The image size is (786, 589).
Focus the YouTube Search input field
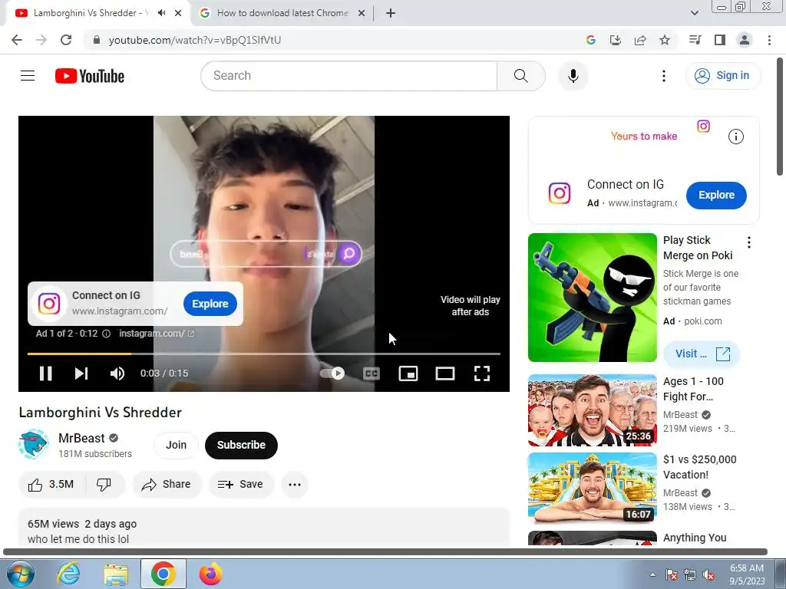pyautogui.click(x=349, y=76)
